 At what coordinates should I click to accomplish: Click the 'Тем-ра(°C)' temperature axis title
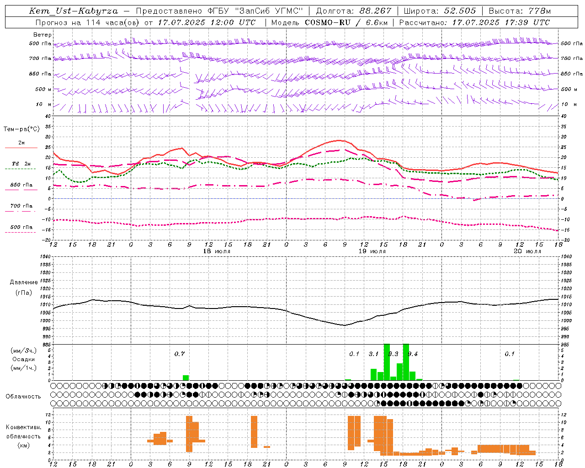click(x=21, y=129)
